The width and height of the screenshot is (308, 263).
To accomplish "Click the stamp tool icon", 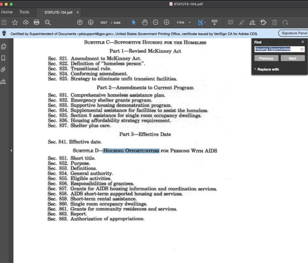I will (264, 22).
